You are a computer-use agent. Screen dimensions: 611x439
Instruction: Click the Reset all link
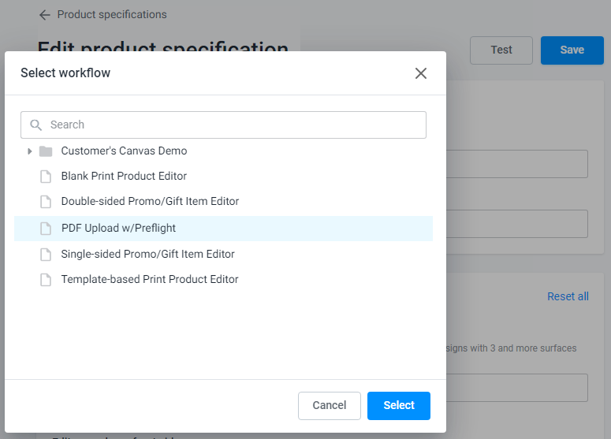(568, 296)
